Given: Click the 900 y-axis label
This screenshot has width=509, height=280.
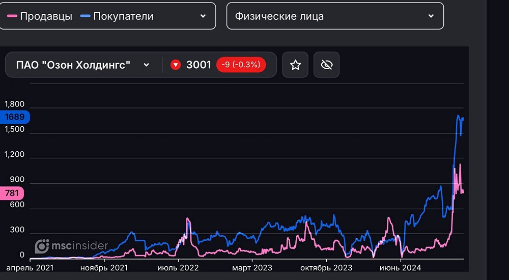Looking at the screenshot, I should click(x=17, y=180).
